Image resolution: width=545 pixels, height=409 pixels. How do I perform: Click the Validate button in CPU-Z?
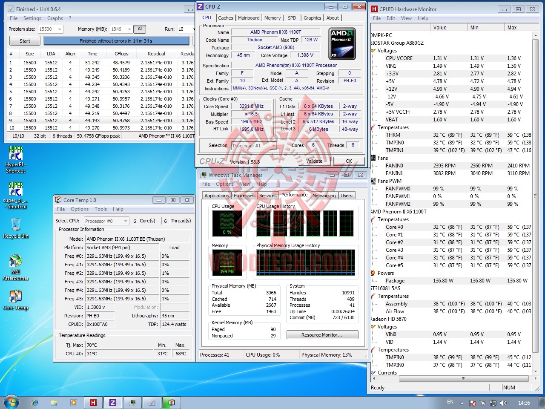pos(314,161)
